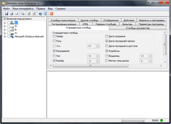
Task: Open the "Справка" menu
Action: (60, 9)
